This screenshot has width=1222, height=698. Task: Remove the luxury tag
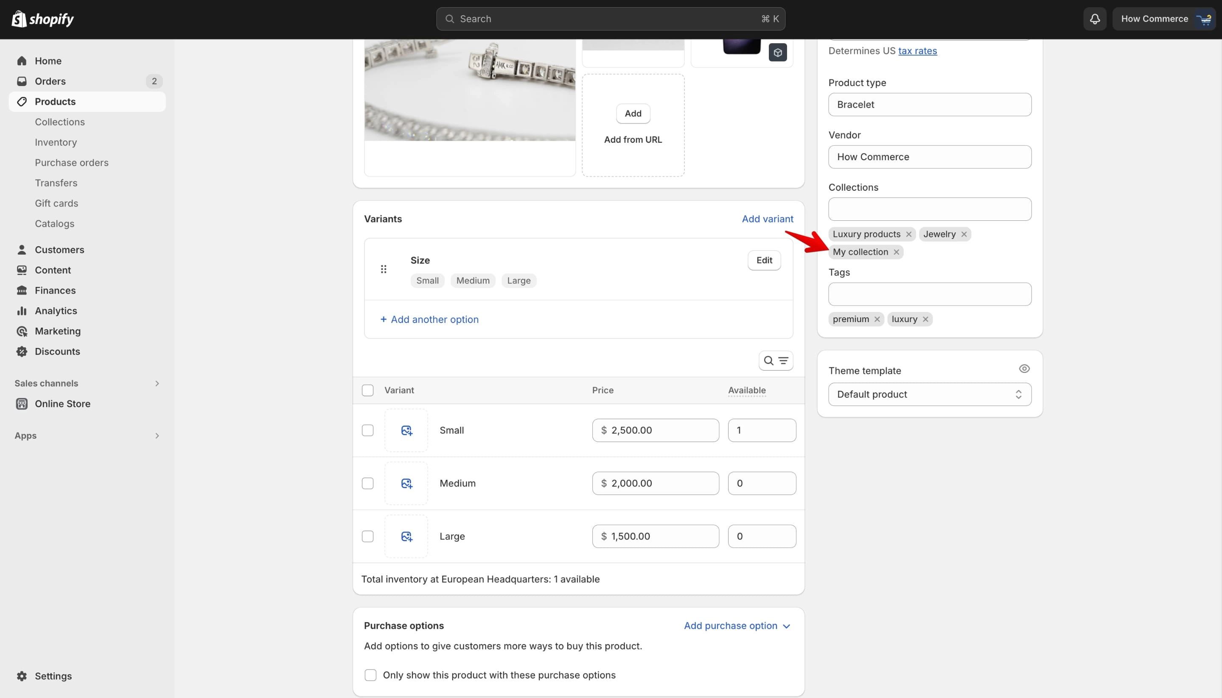(925, 319)
